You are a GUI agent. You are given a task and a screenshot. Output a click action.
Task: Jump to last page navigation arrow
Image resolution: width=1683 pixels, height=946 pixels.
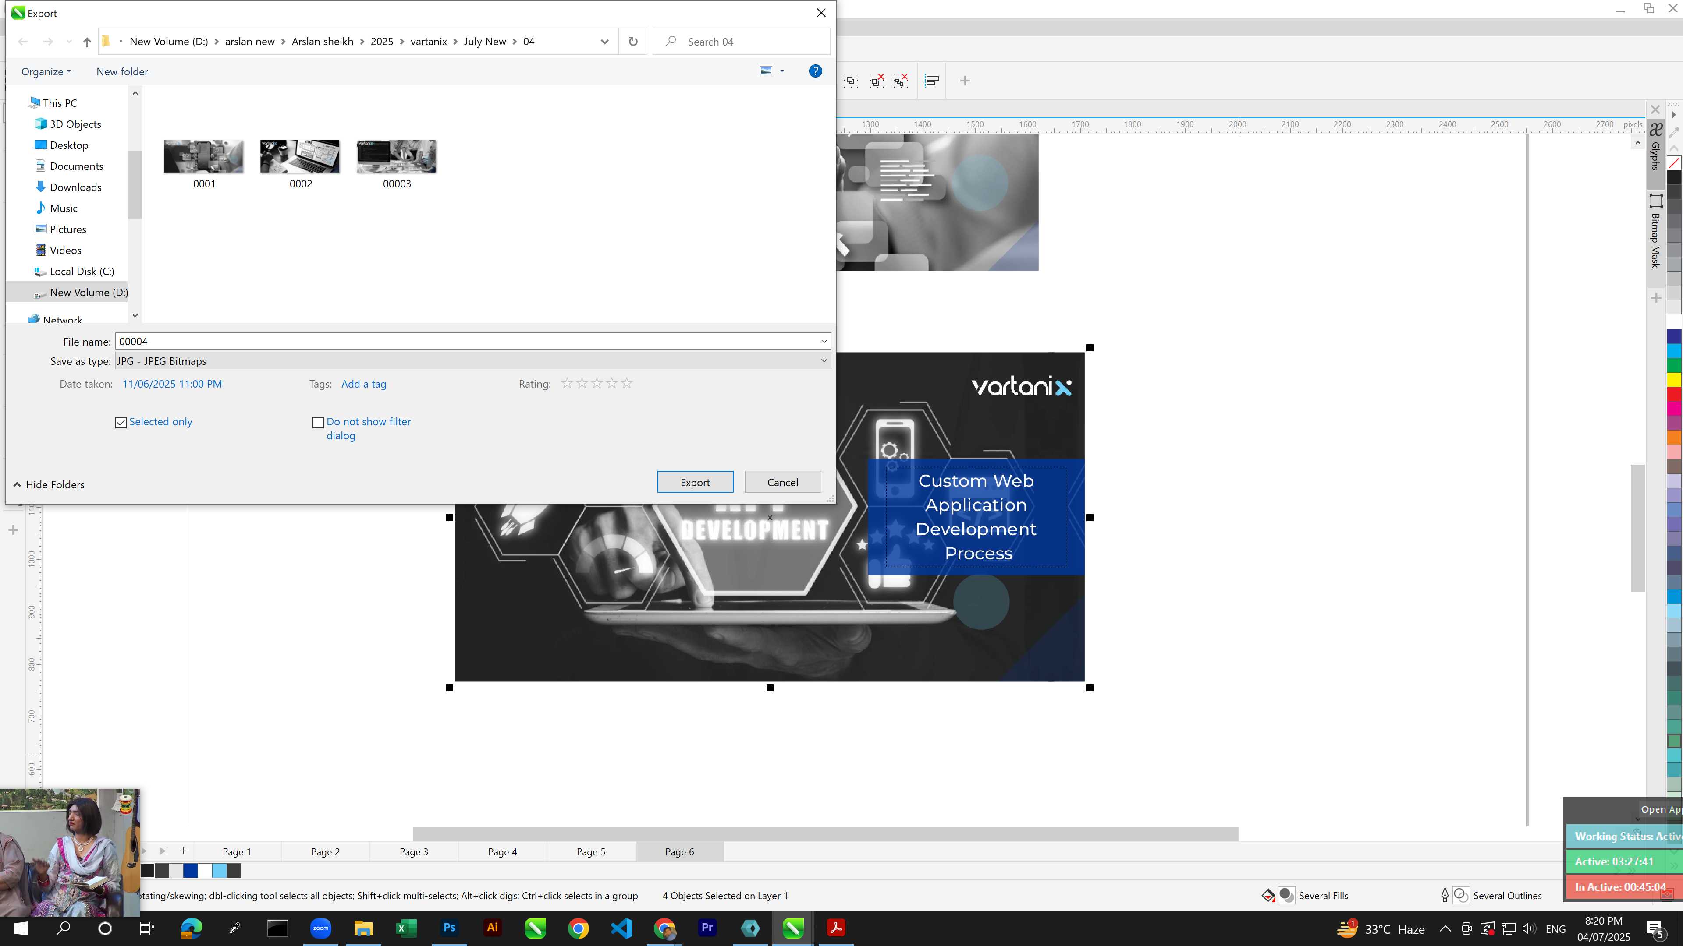(164, 851)
